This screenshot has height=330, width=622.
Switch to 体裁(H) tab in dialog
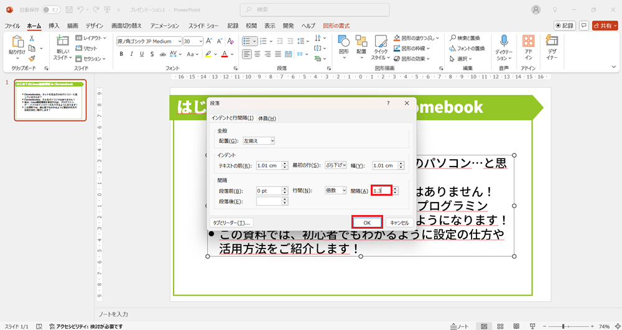[x=267, y=119]
